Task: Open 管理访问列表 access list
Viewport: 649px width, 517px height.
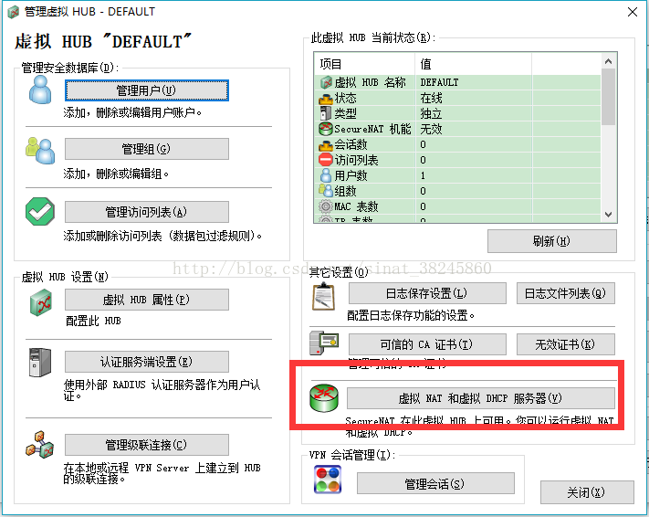Action: tap(147, 212)
